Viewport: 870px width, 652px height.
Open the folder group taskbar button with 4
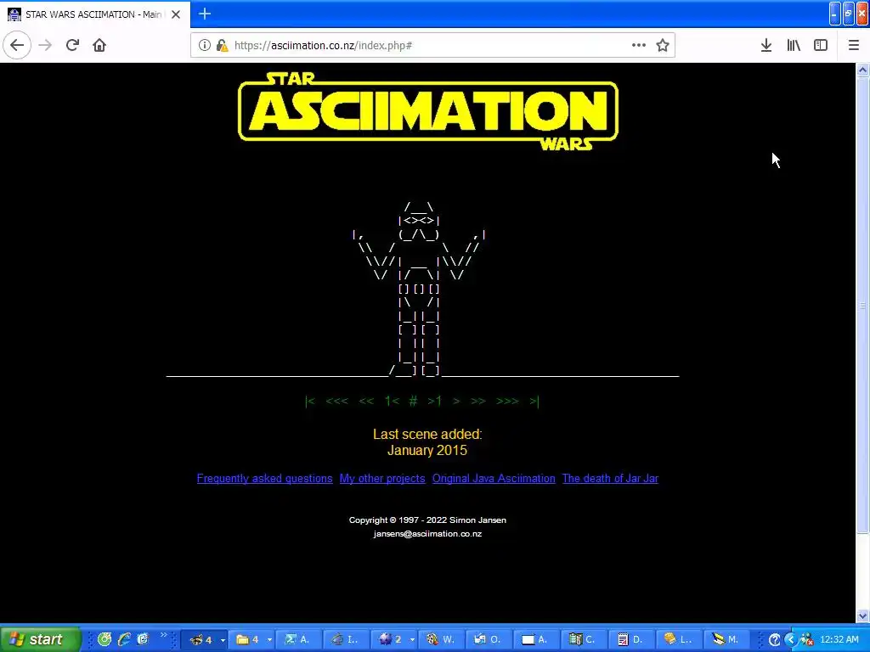tap(251, 640)
